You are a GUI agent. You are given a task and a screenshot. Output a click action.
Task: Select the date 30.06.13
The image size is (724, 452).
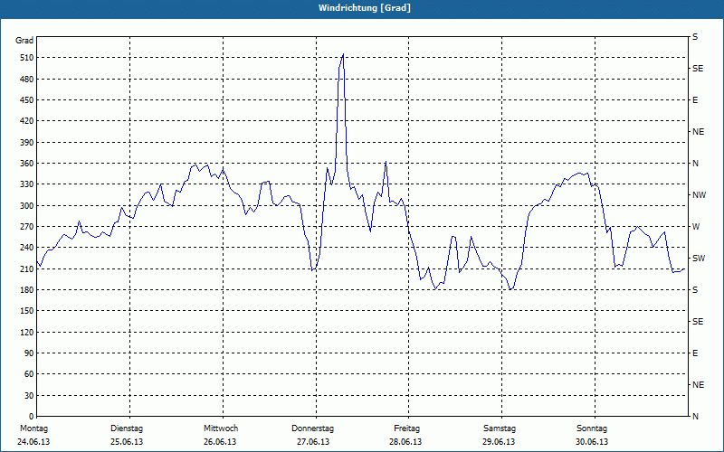pyautogui.click(x=592, y=442)
